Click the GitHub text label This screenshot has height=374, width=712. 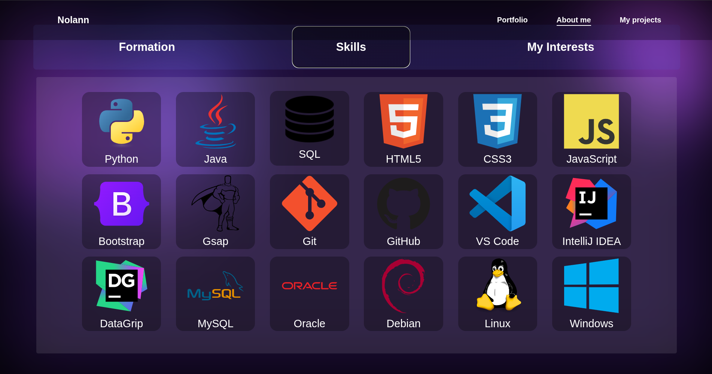click(x=404, y=241)
